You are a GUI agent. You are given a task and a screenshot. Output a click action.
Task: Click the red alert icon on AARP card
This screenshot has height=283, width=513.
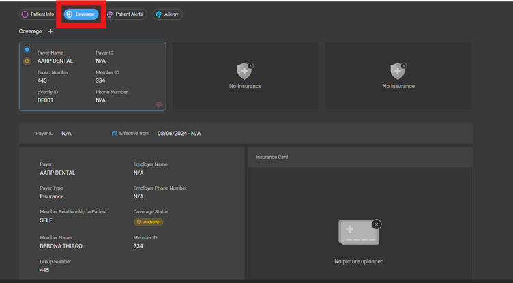coord(159,104)
